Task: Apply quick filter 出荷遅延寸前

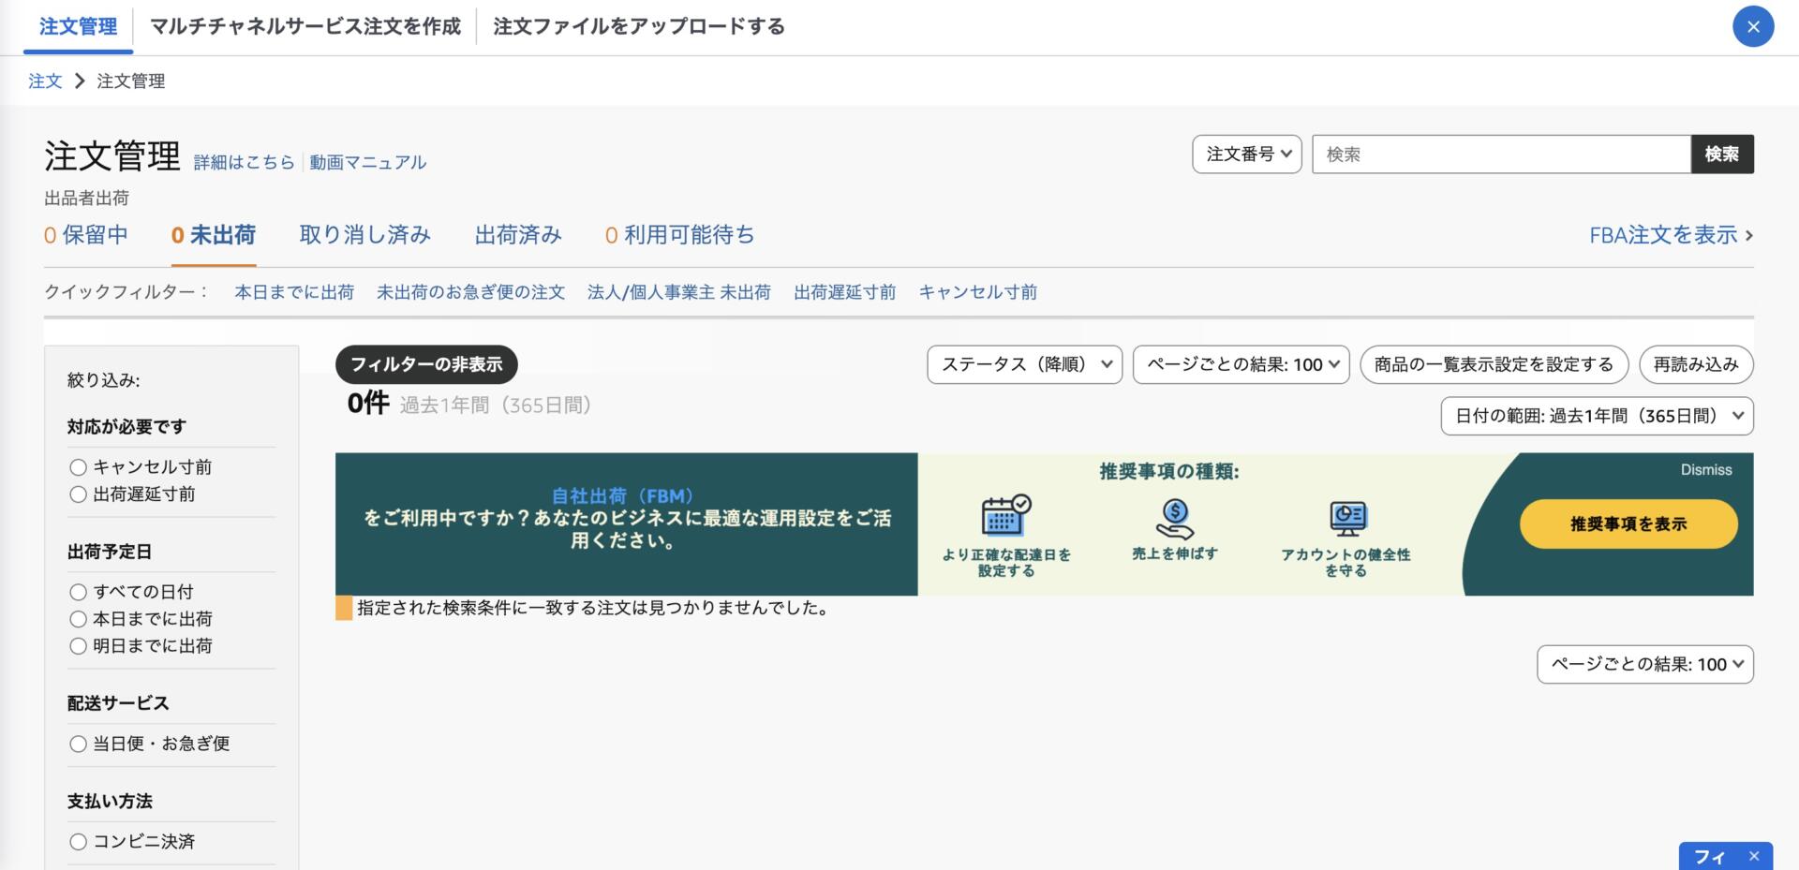Action: click(x=844, y=292)
